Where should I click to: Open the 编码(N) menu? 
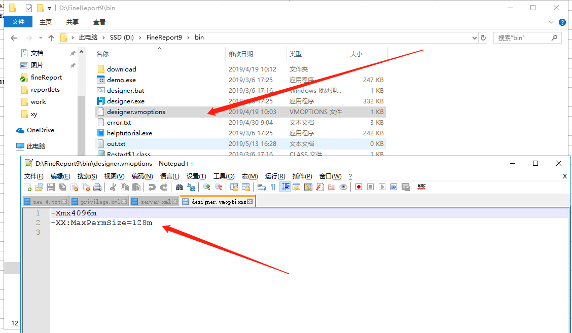click(142, 176)
